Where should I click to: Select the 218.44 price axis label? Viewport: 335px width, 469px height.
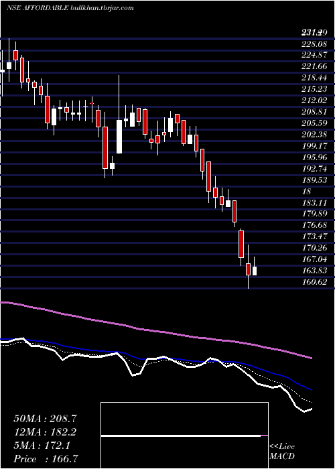coord(314,78)
